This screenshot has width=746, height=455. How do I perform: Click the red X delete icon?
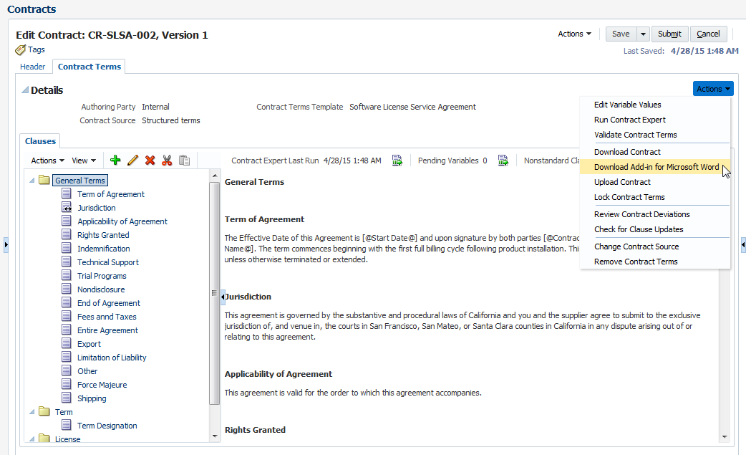pos(150,161)
